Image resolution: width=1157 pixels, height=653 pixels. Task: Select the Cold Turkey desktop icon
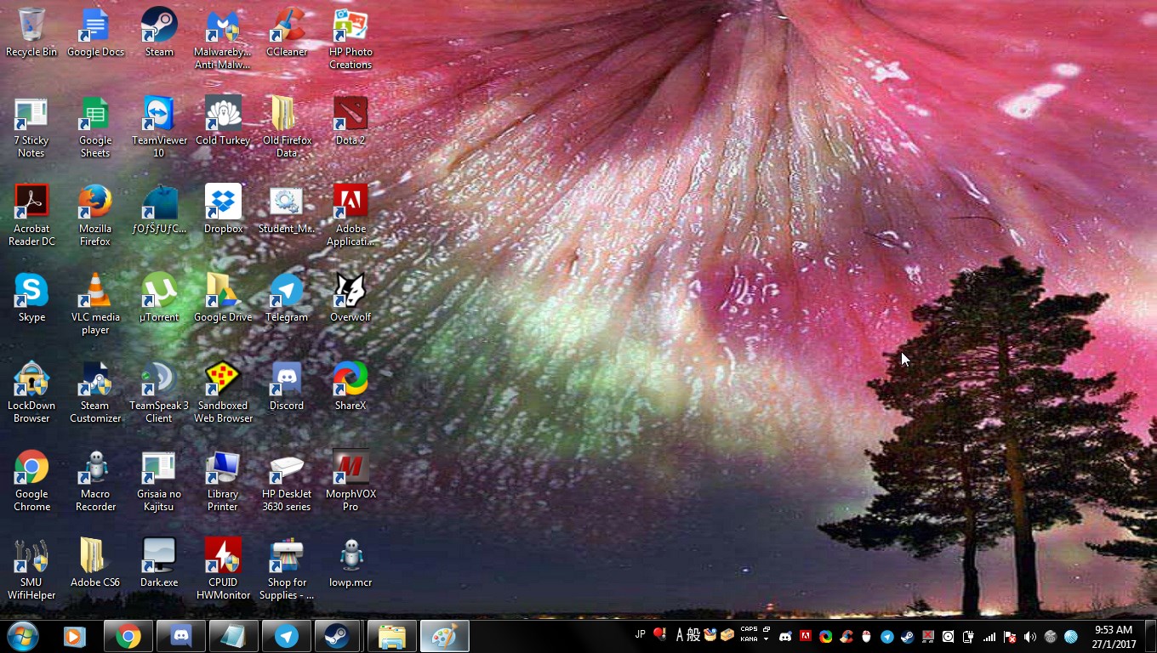(223, 122)
